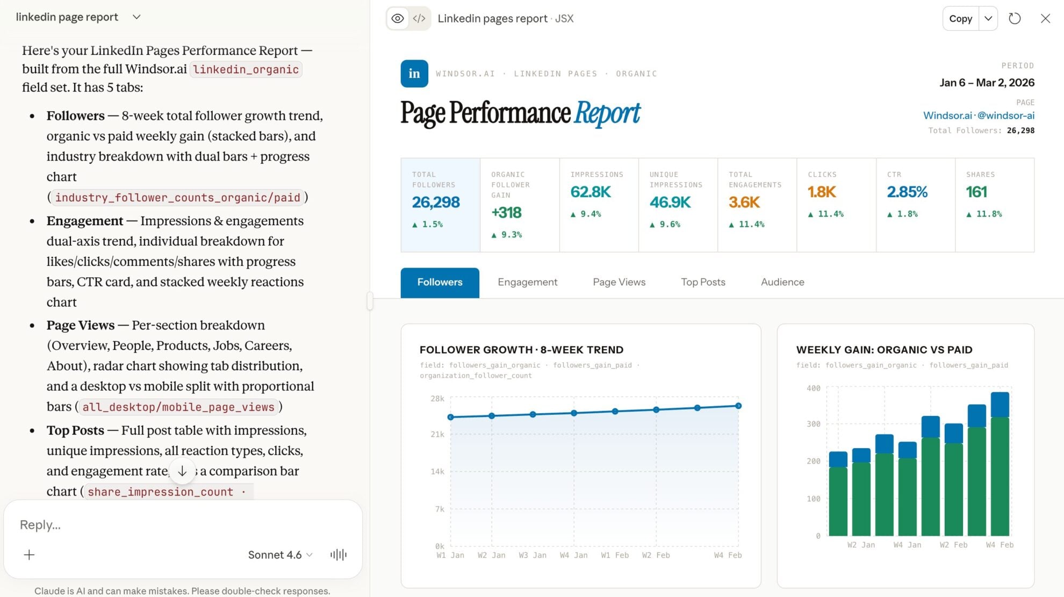The height and width of the screenshot is (597, 1064).
Task: Expand the linkedin page report title menu
Action: [x=136, y=17]
